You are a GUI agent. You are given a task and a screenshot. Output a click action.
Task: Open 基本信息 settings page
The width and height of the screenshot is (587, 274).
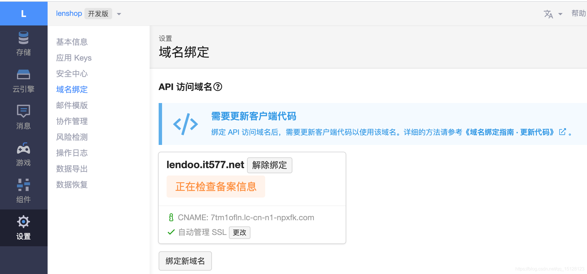coord(72,42)
